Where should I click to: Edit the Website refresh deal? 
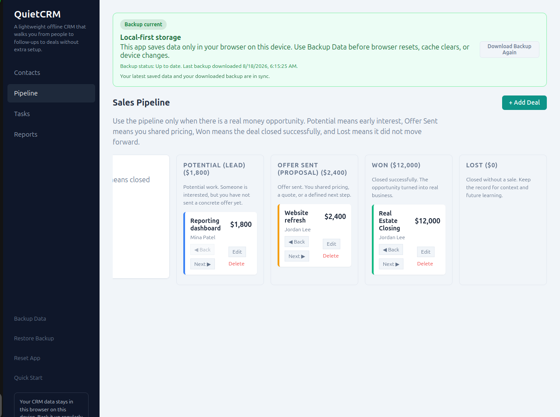point(332,244)
